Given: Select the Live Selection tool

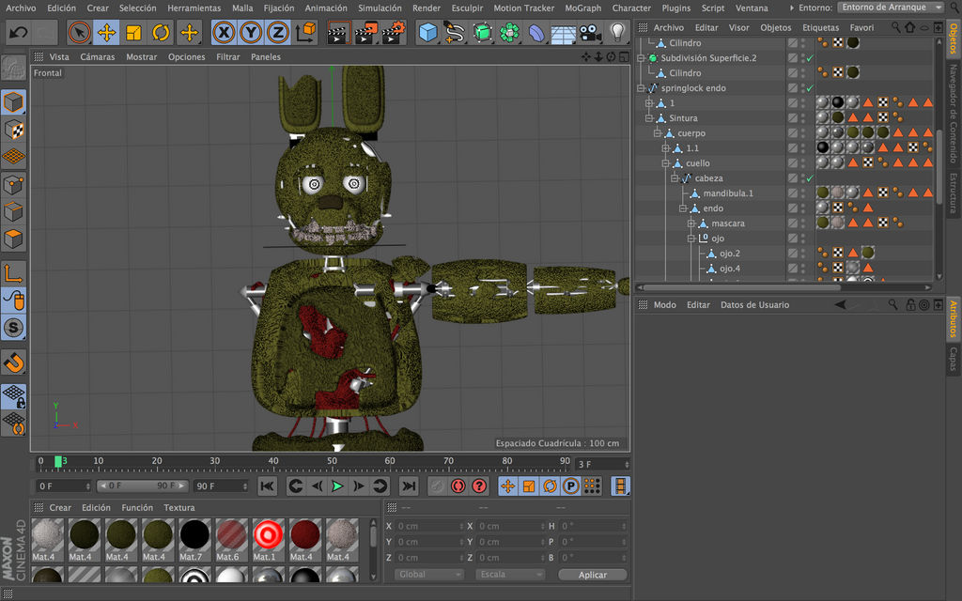Looking at the screenshot, I should (x=79, y=32).
